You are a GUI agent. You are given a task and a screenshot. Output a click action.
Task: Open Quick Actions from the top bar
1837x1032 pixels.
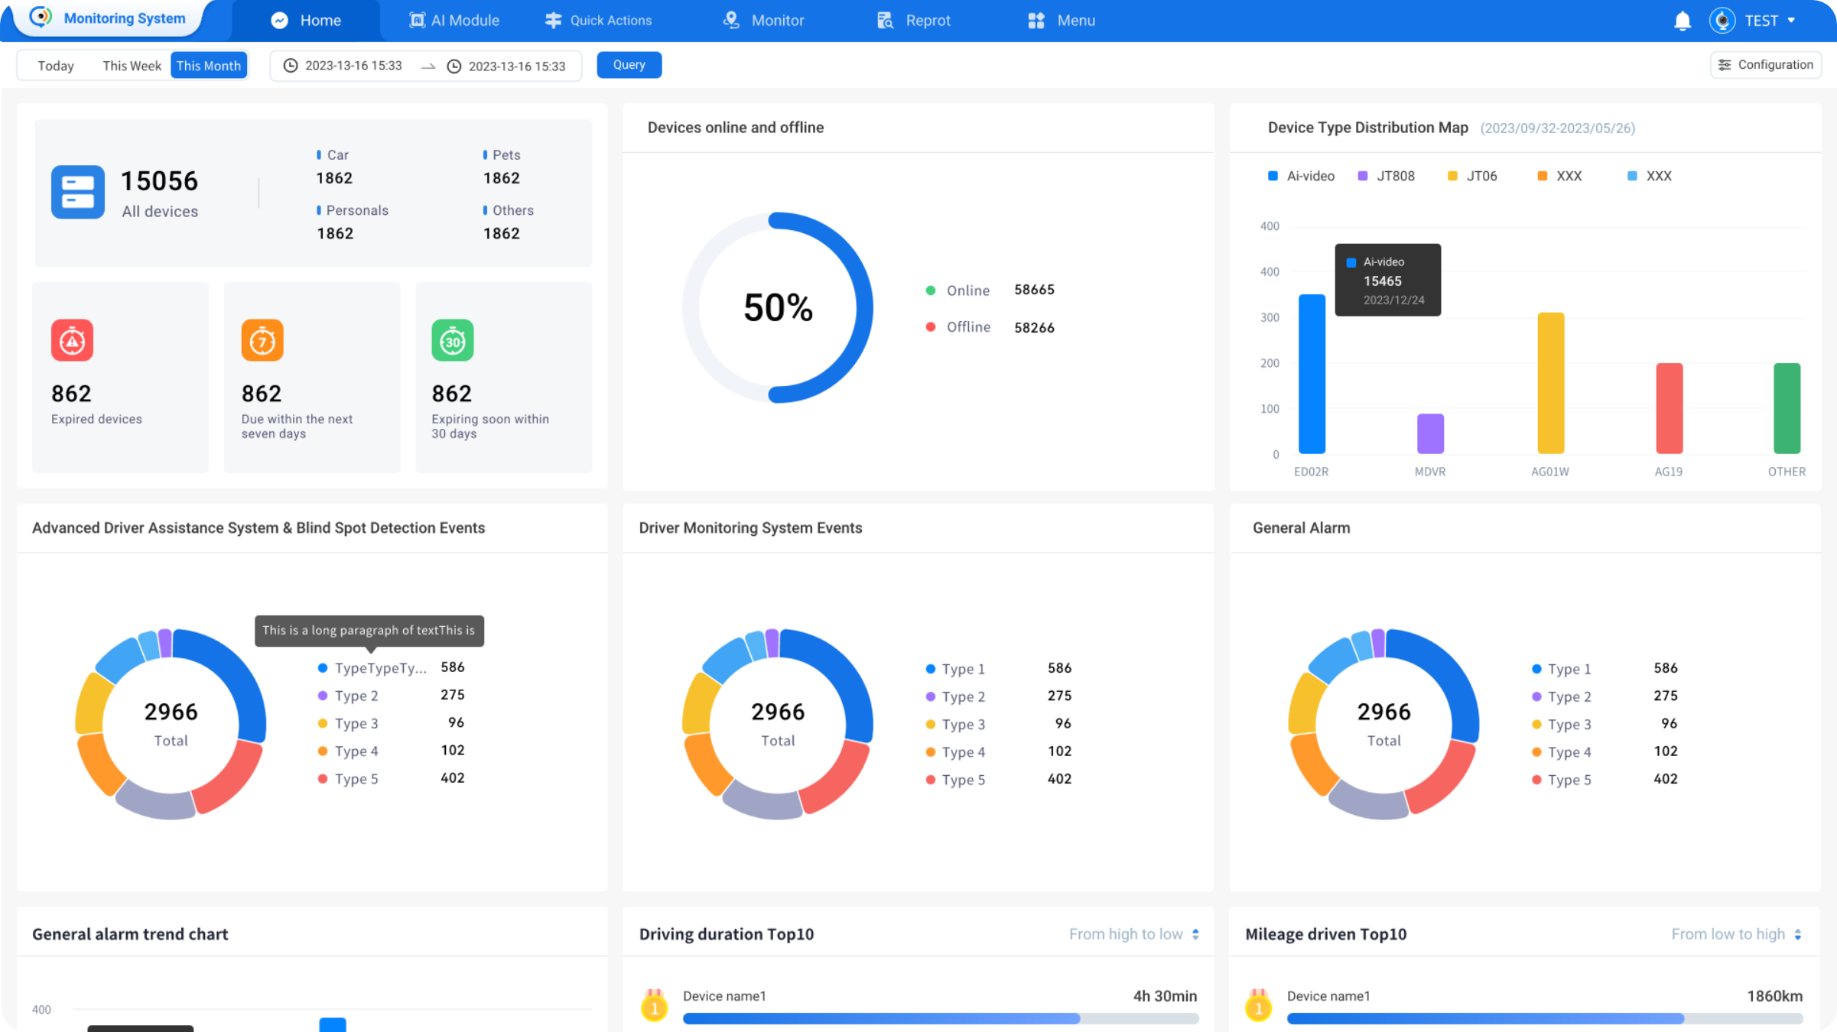553,20
